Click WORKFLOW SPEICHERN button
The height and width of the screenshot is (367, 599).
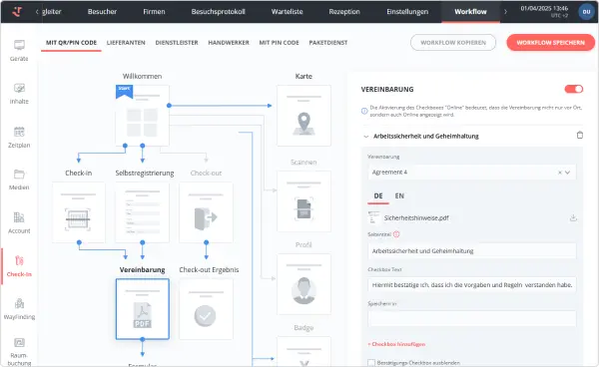tap(550, 43)
